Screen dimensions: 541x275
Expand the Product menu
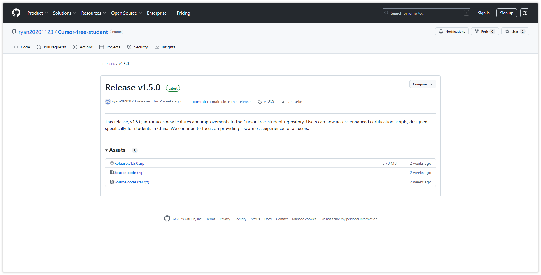pos(38,13)
